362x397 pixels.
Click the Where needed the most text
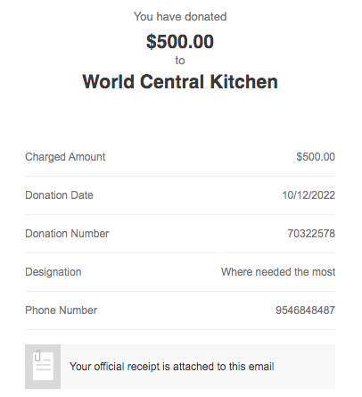point(278,272)
